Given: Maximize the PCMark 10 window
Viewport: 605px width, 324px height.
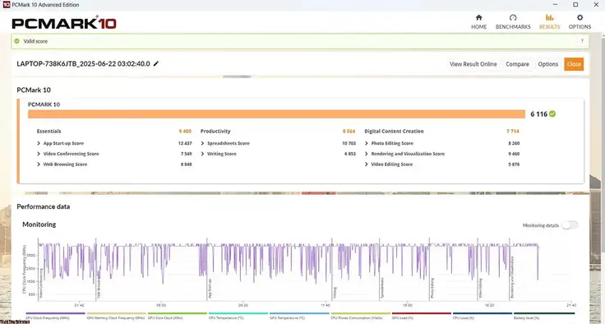Looking at the screenshot, I should [x=575, y=5].
